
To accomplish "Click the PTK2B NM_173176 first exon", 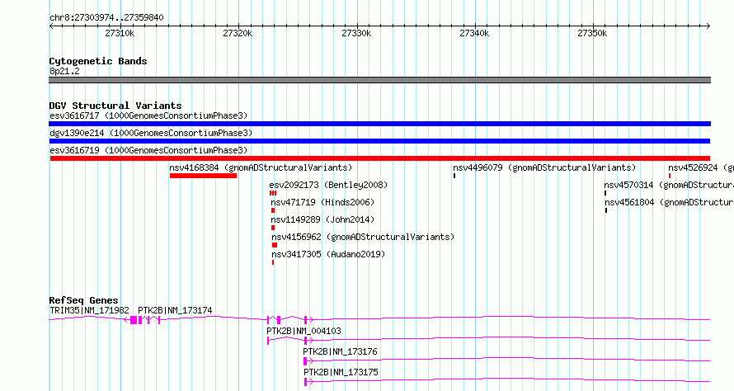I will pyautogui.click(x=305, y=361).
